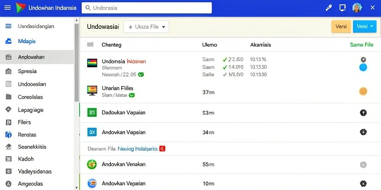381x190 pixels.
Task: Click the Renstas sidebar icon
Action: (8, 134)
